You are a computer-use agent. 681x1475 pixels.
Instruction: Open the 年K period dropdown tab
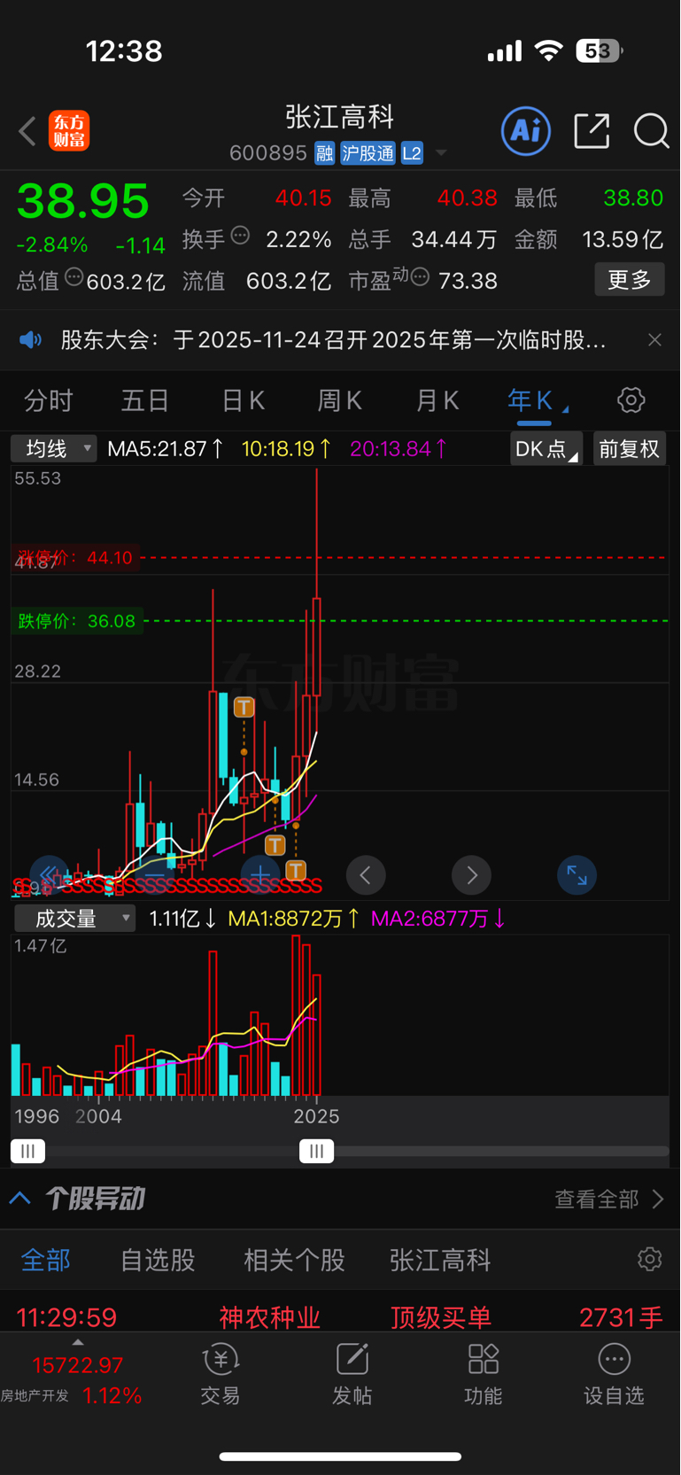coord(537,401)
